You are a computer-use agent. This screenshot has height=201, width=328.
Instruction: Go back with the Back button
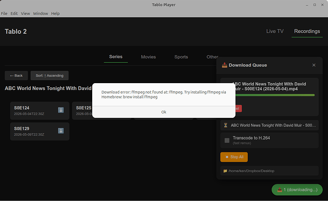16,76
